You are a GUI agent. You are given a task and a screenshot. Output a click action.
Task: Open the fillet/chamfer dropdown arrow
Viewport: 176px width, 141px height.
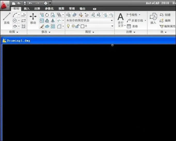(x=63, y=26)
